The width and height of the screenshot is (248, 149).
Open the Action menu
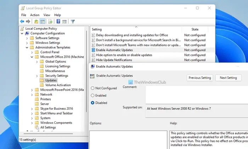point(35,15)
